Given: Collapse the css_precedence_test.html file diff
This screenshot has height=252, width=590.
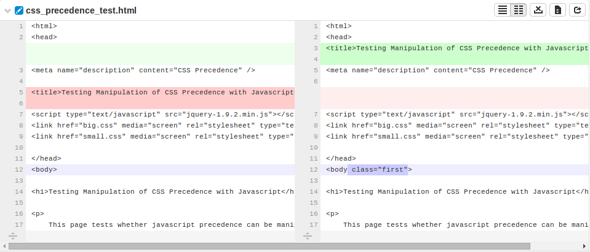Looking at the screenshot, I should click(7, 10).
